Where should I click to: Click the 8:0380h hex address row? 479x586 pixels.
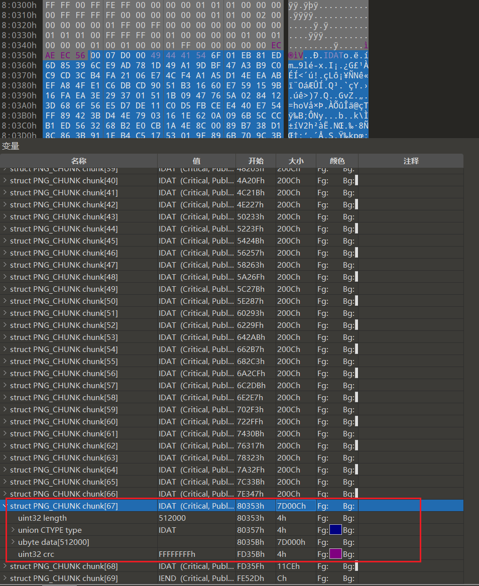coord(19,85)
